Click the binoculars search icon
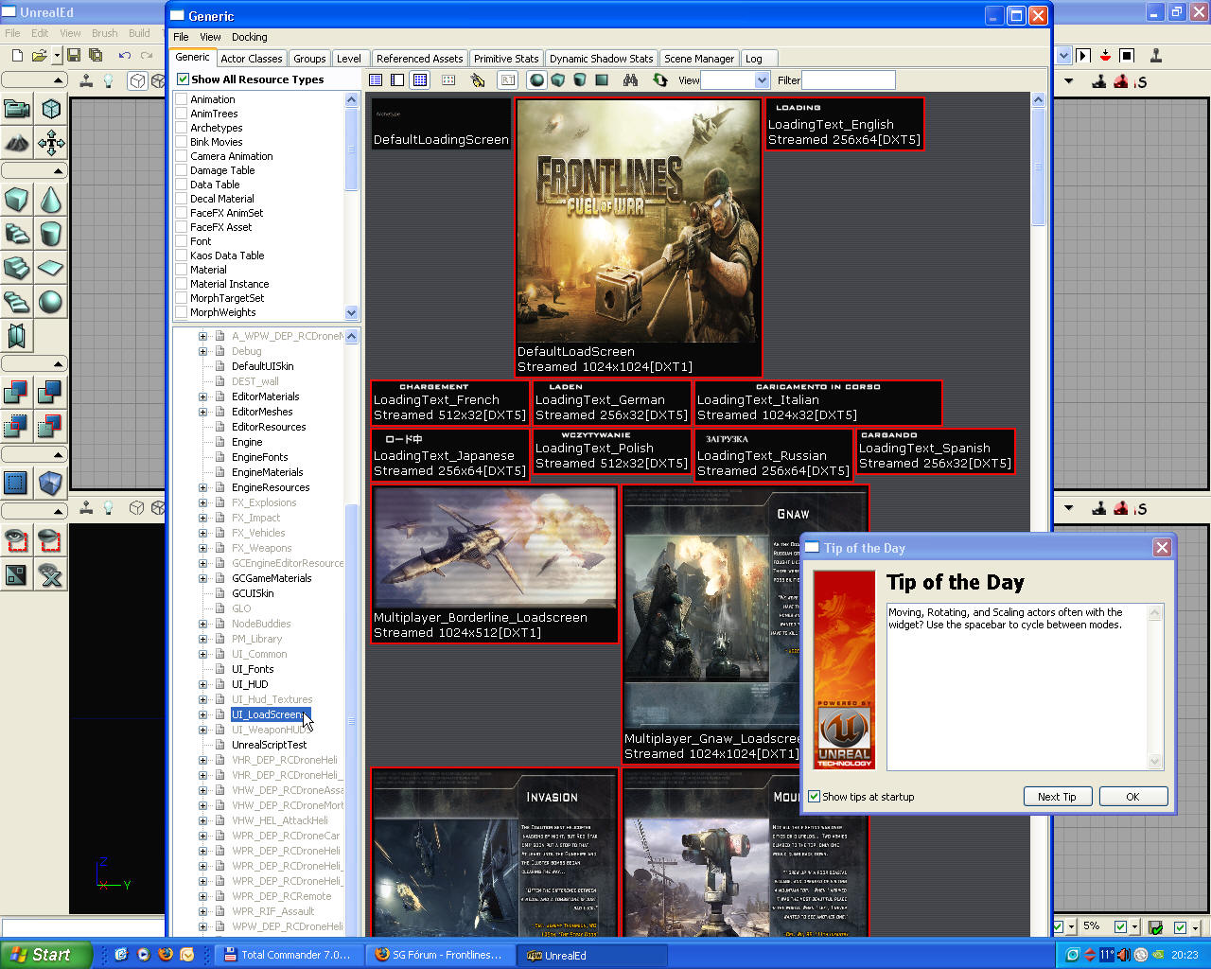1211x969 pixels. pyautogui.click(x=630, y=80)
